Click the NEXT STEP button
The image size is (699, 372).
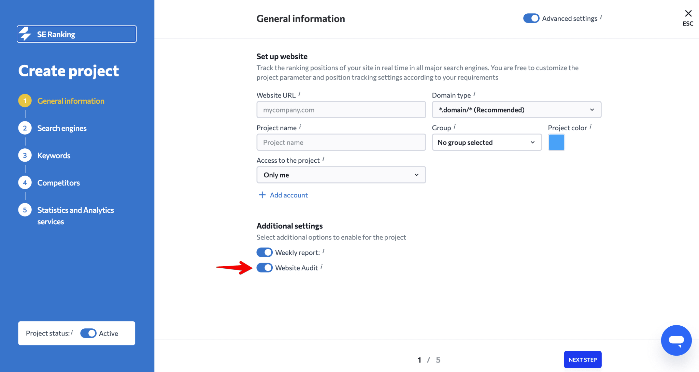583,359
